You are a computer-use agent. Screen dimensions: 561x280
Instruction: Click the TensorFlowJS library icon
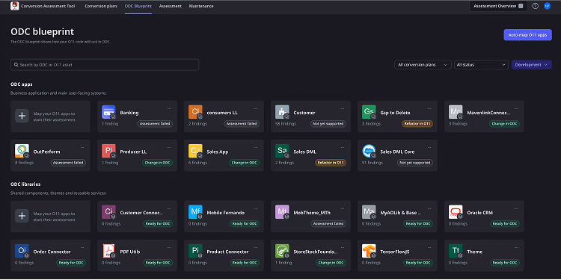(369, 251)
